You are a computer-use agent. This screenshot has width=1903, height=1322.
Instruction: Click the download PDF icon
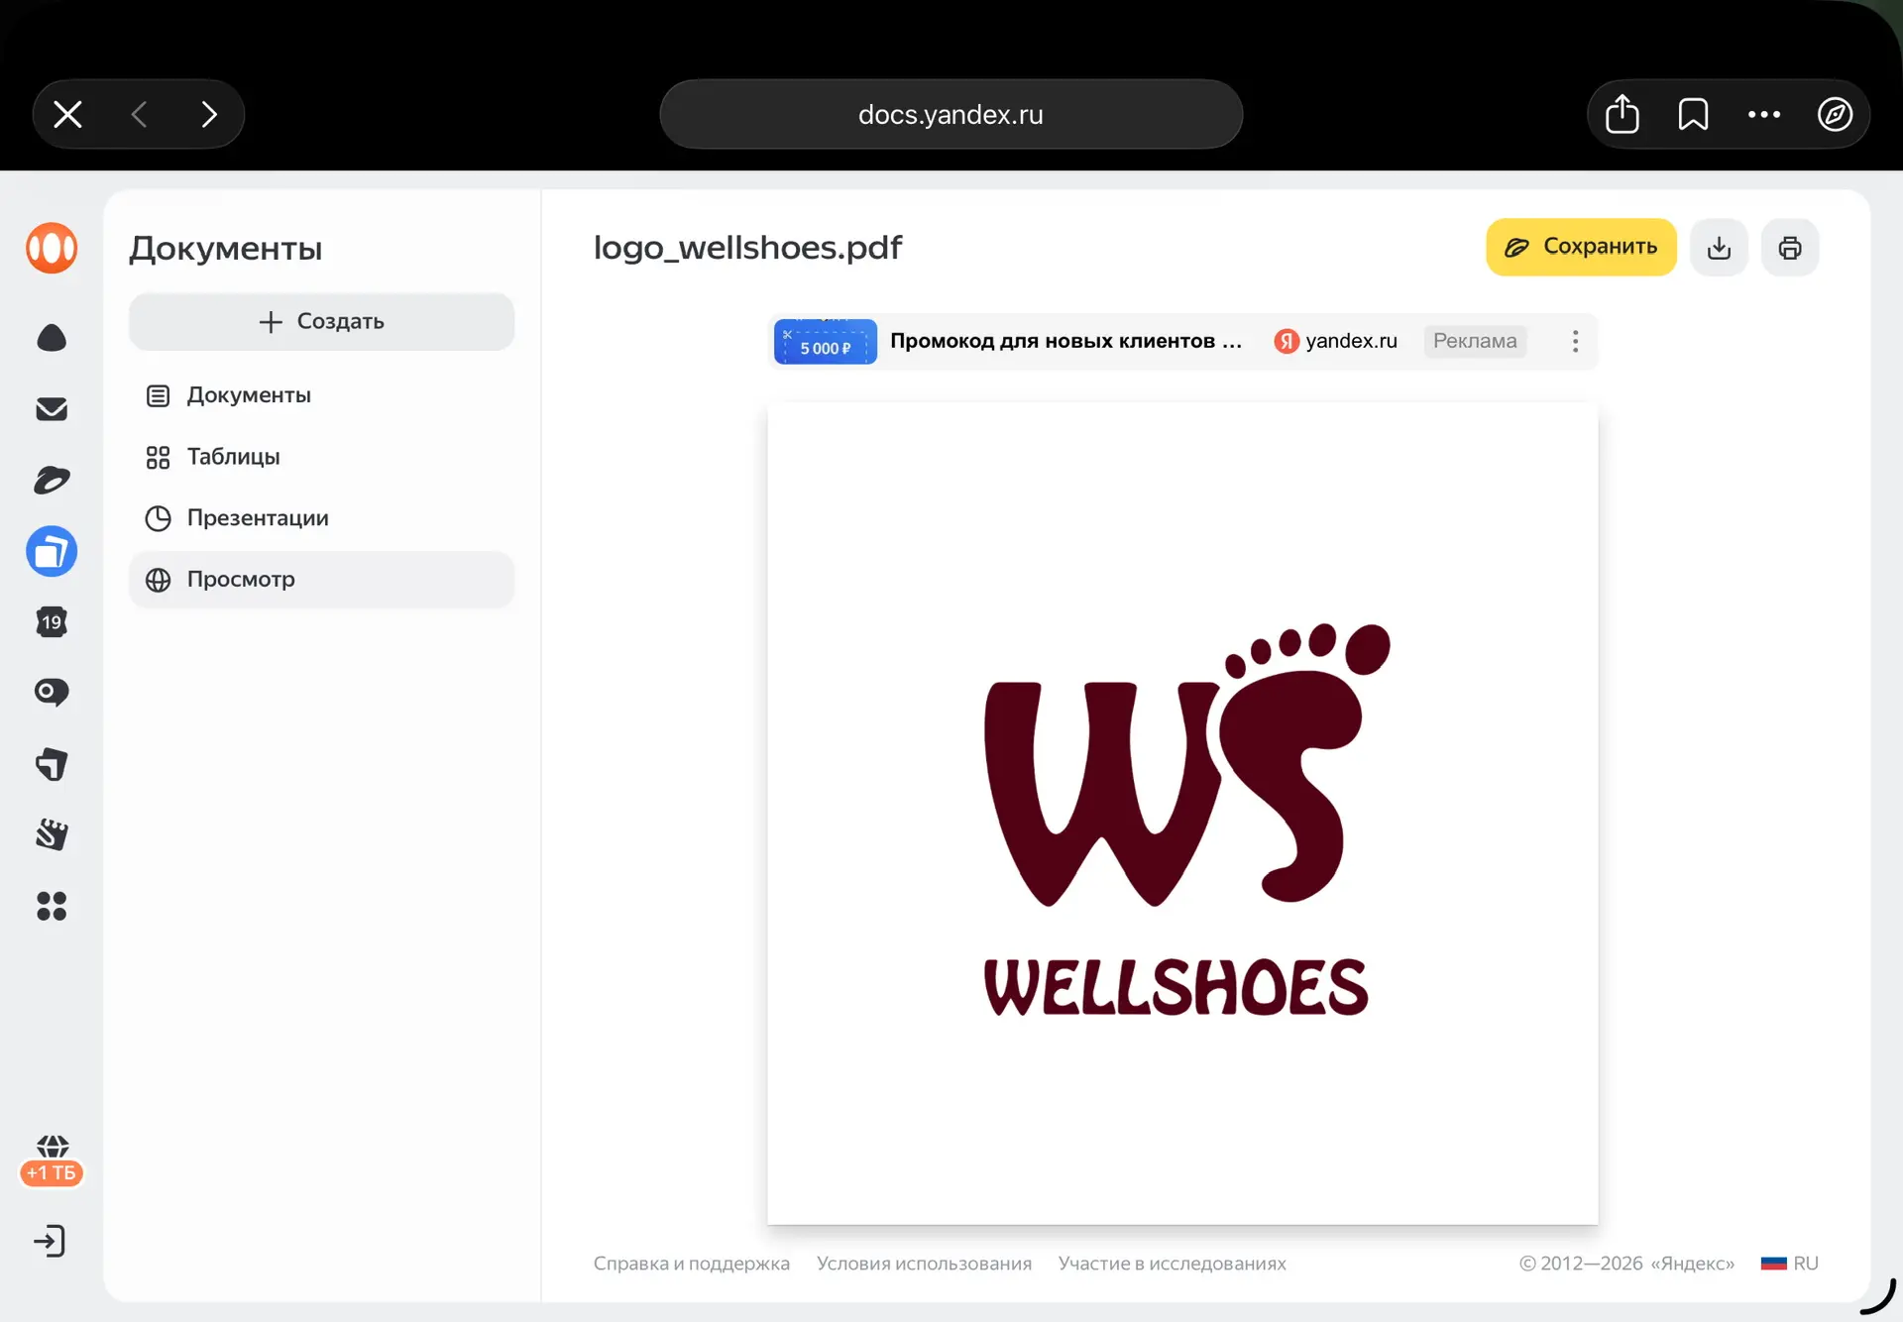click(1719, 248)
